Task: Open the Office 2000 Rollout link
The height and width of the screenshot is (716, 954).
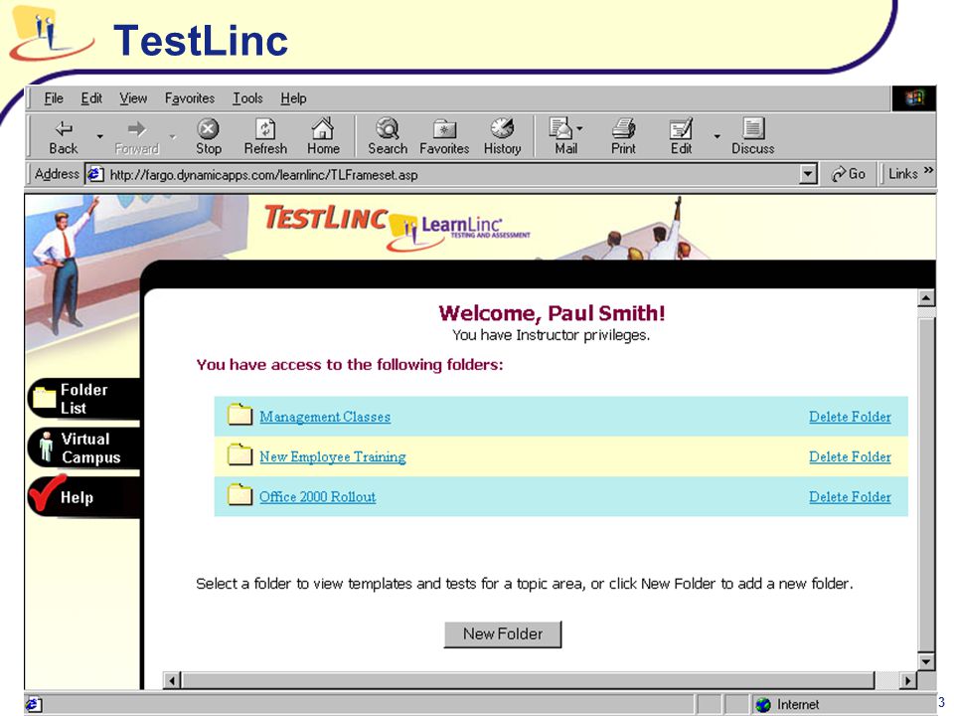Action: point(317,497)
